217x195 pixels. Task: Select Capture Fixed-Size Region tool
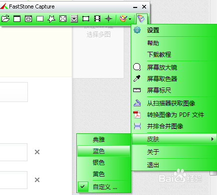coord(86,18)
